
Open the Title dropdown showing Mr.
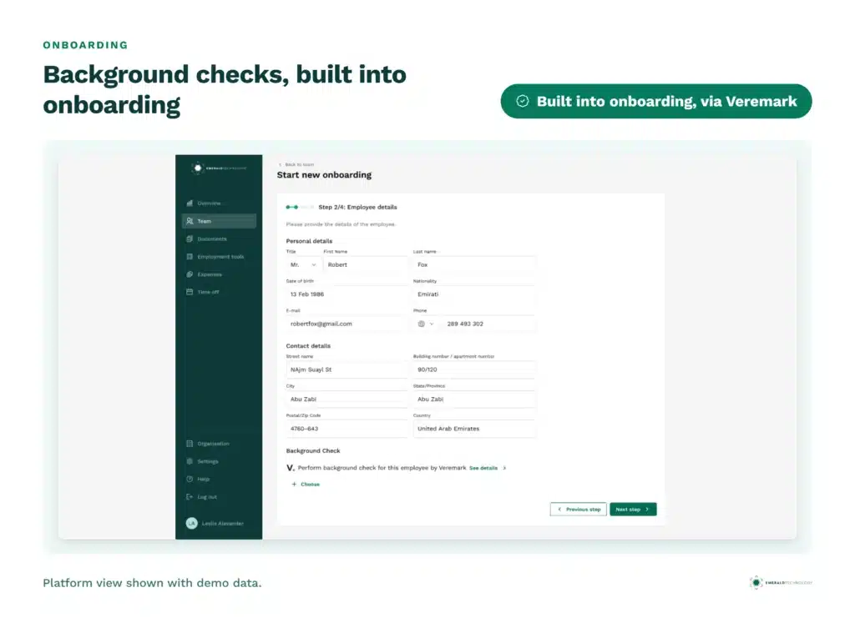pos(303,264)
